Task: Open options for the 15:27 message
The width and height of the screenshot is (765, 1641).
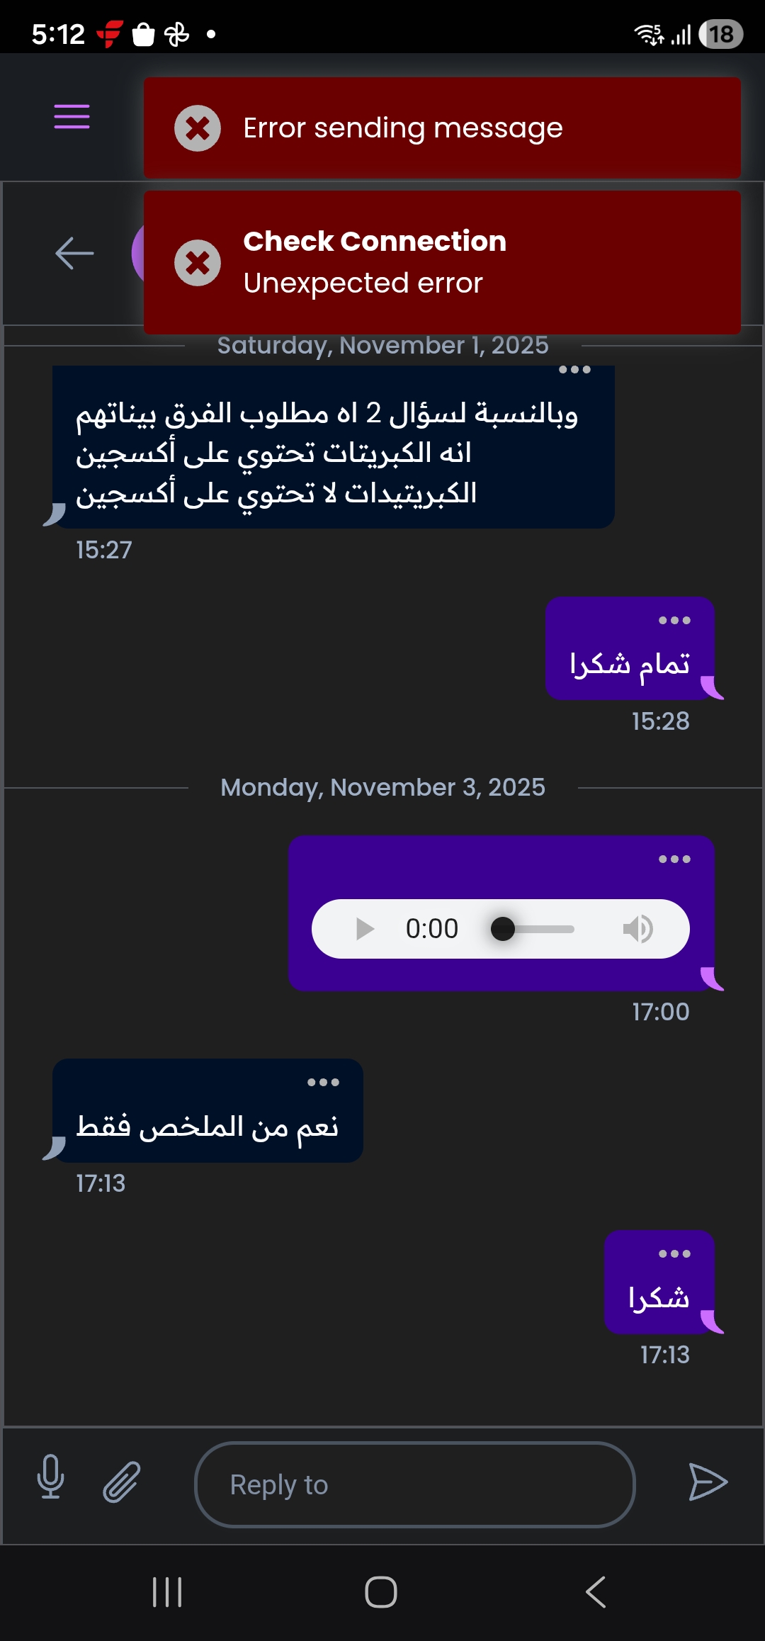Action: pyautogui.click(x=574, y=370)
